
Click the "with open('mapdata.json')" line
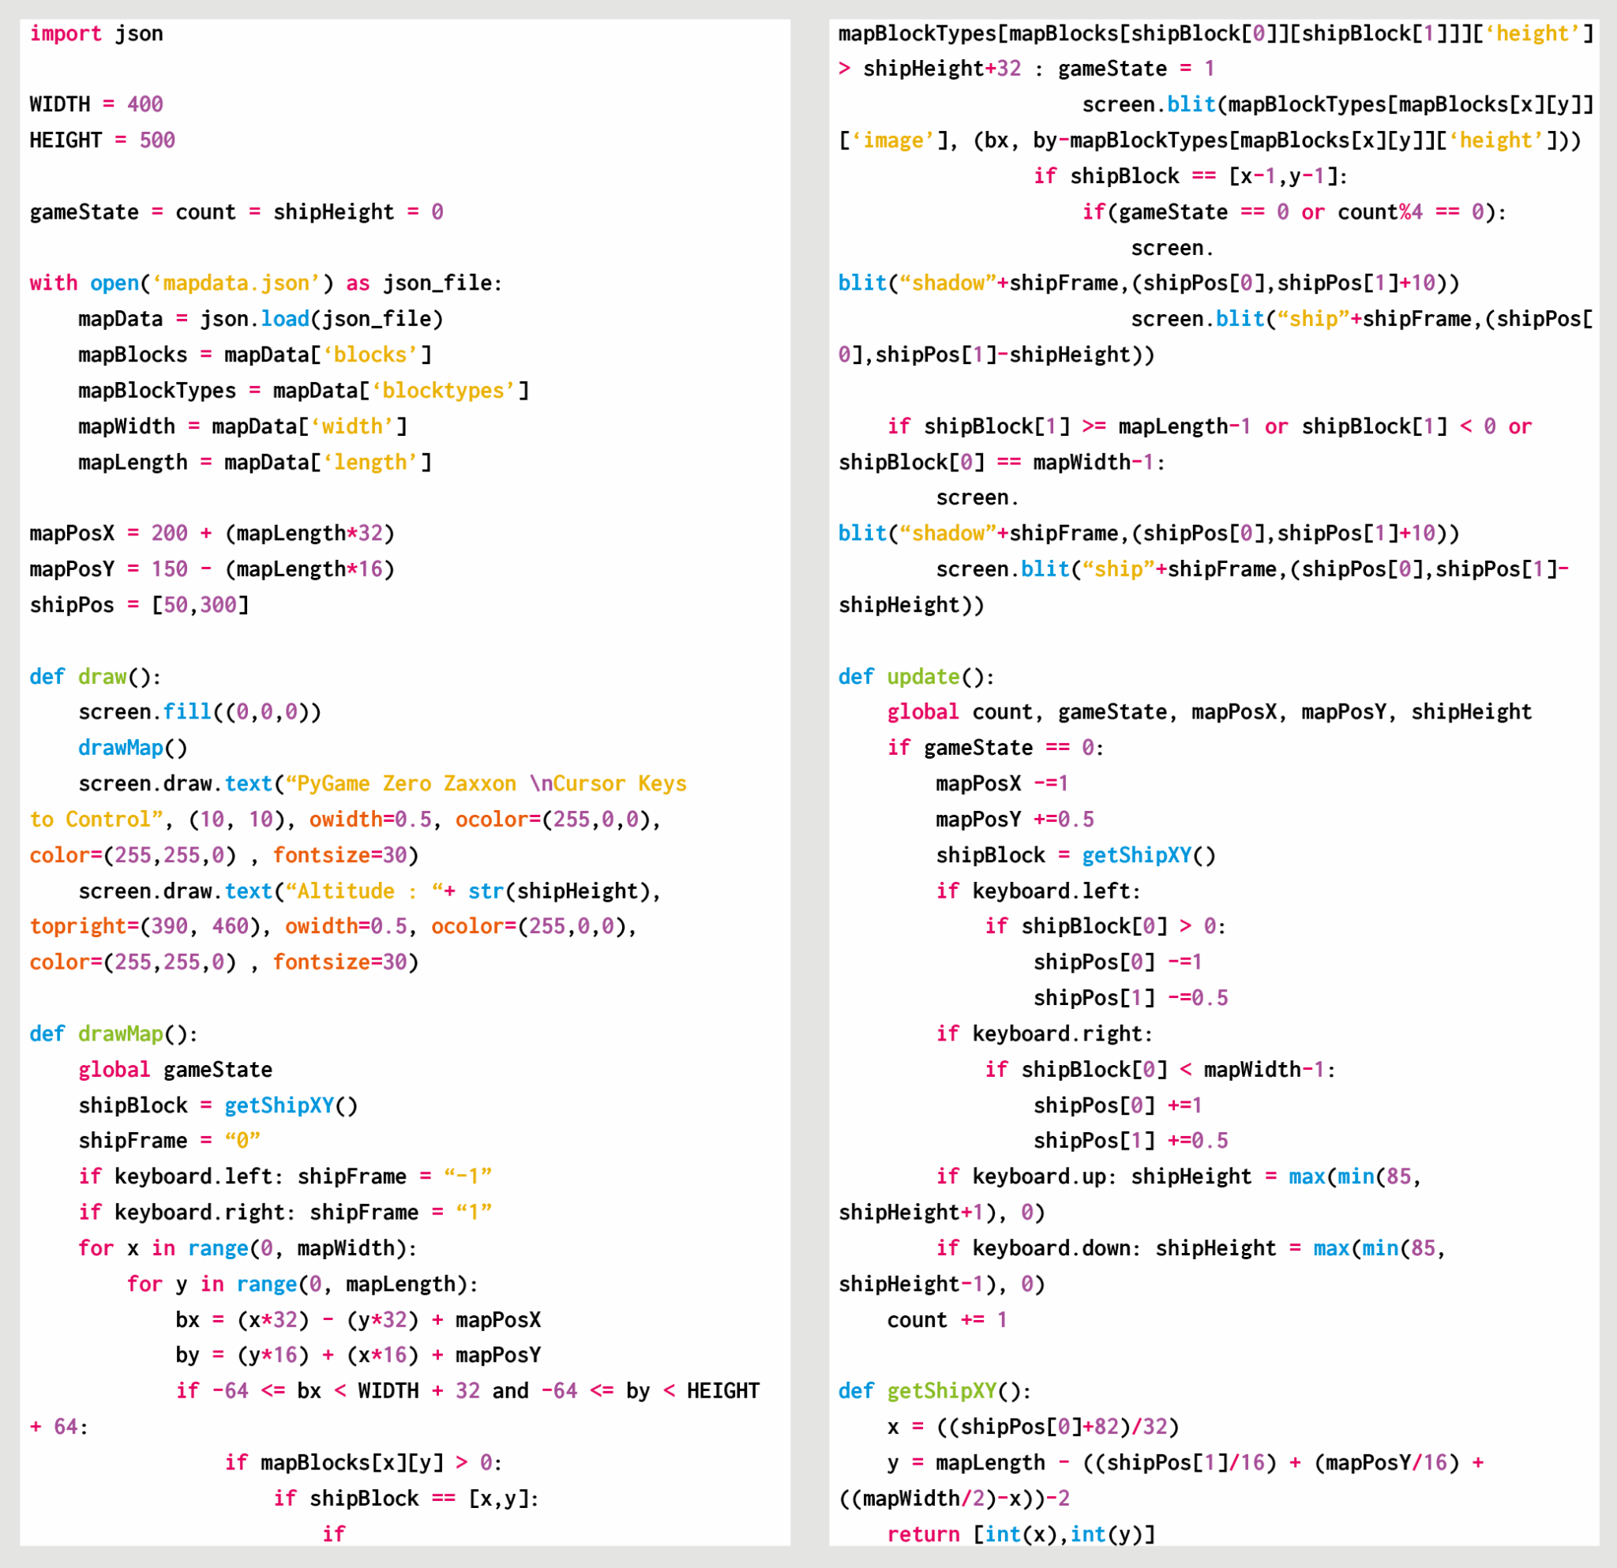[267, 283]
